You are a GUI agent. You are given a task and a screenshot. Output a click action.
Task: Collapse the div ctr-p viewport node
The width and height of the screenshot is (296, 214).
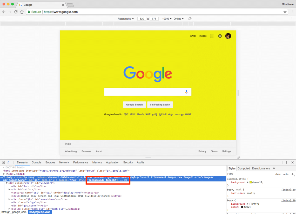click(x=6, y=183)
